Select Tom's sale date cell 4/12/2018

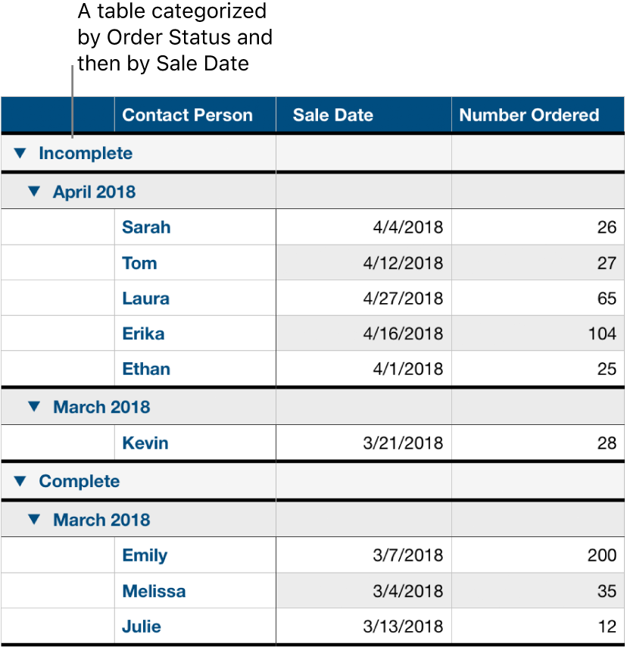pos(363,263)
